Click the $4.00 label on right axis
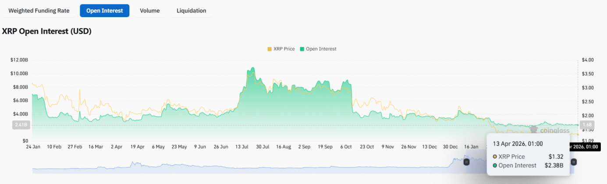607x184 pixels. (x=588, y=60)
